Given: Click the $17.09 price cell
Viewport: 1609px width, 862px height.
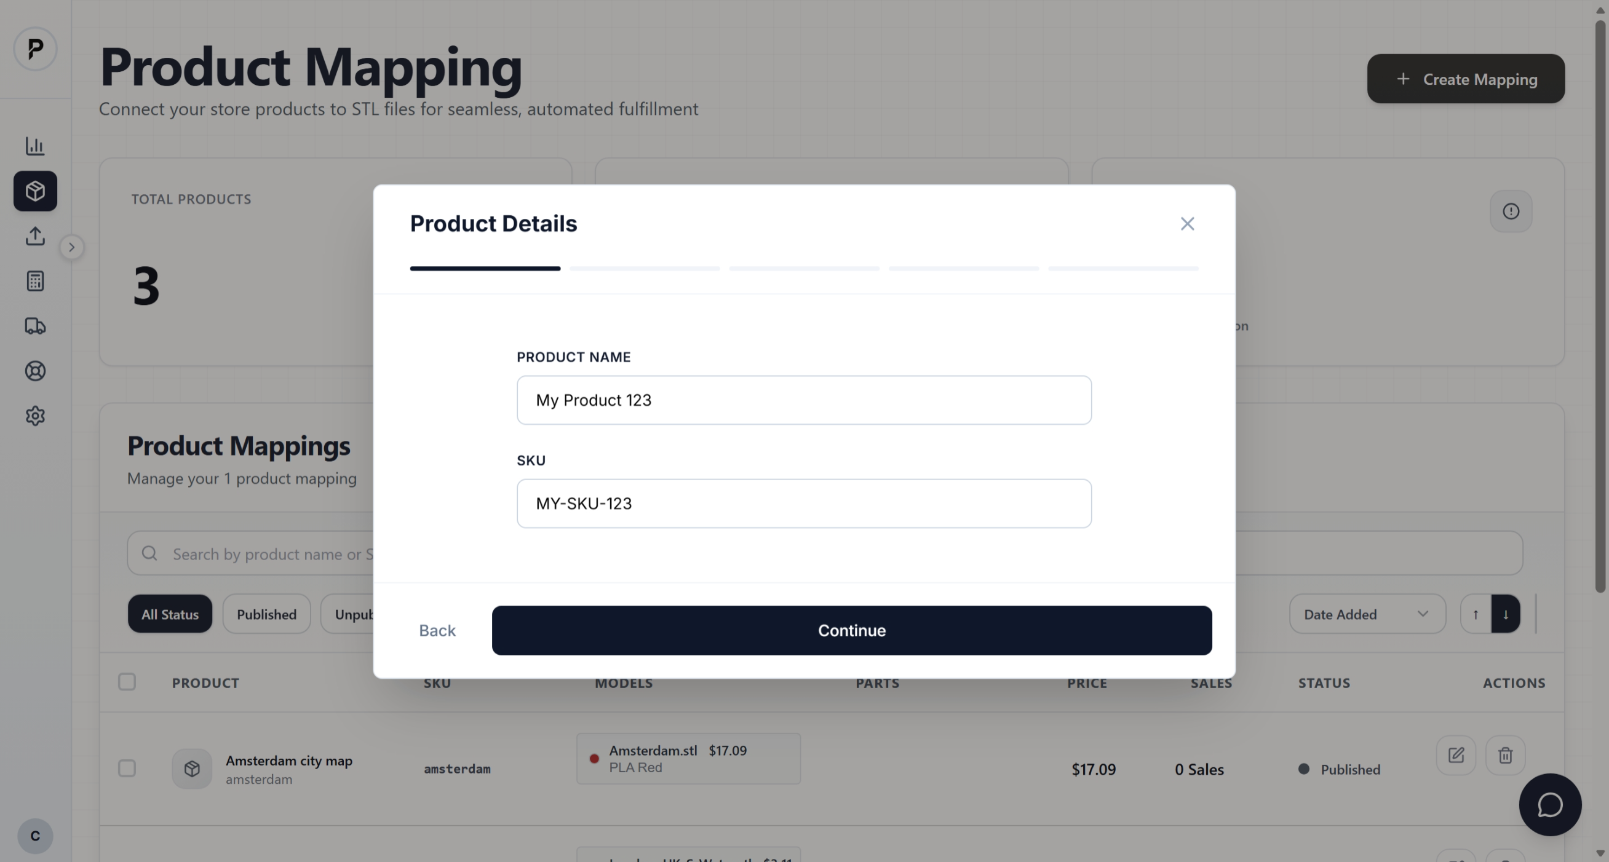Looking at the screenshot, I should [x=1093, y=769].
